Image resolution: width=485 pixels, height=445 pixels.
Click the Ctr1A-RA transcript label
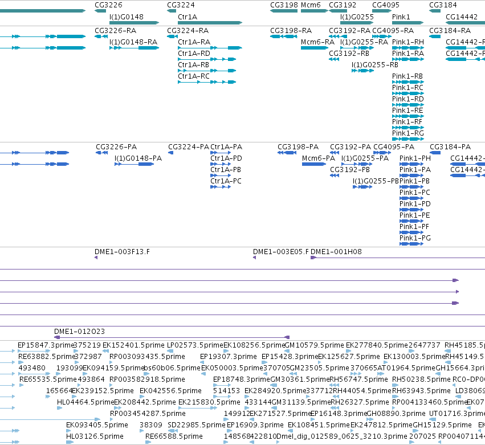click(x=194, y=42)
